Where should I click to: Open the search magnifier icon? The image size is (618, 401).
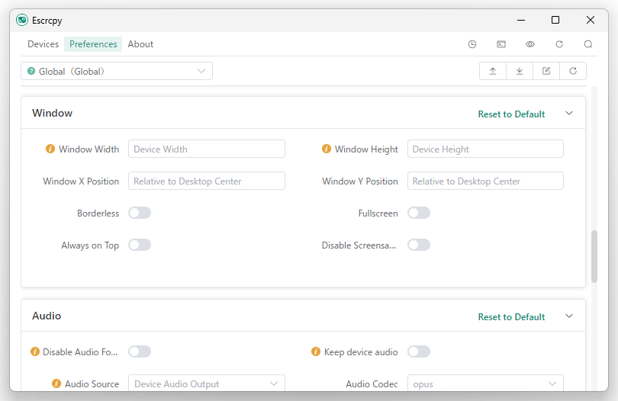(x=588, y=44)
